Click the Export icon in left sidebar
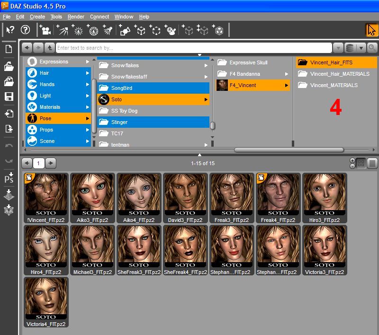Viewport: 379px width, 335px height. point(9,129)
